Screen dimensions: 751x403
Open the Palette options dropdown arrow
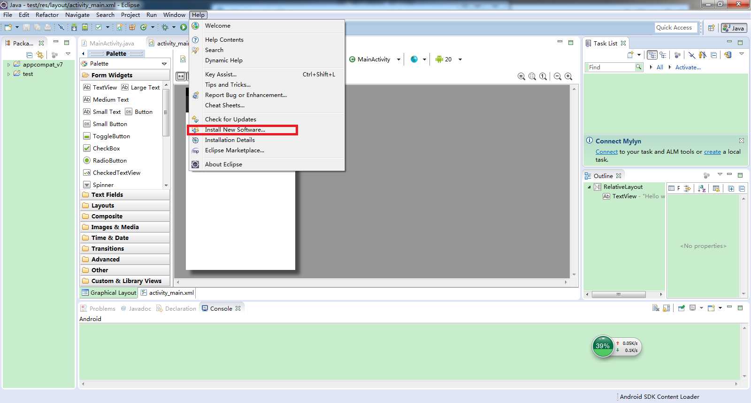coord(164,64)
